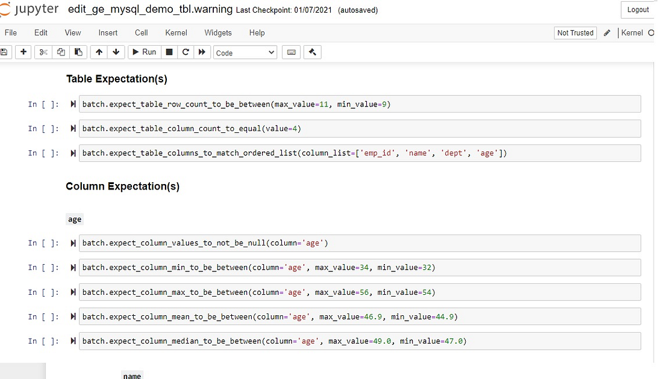This screenshot has width=665, height=379.
Task: Open the Kernel menu
Action: coord(176,32)
